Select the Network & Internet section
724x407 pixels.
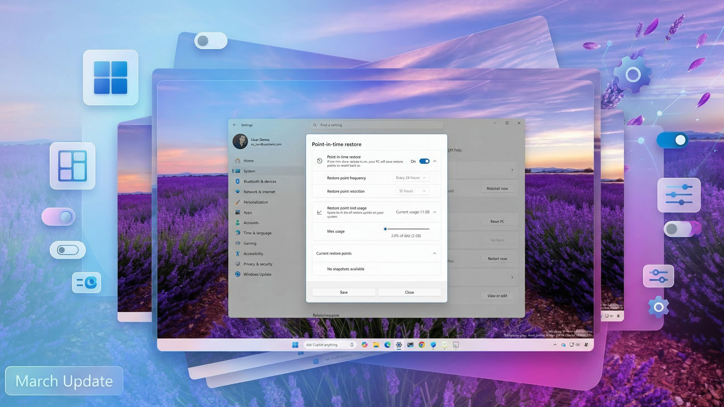(x=259, y=191)
